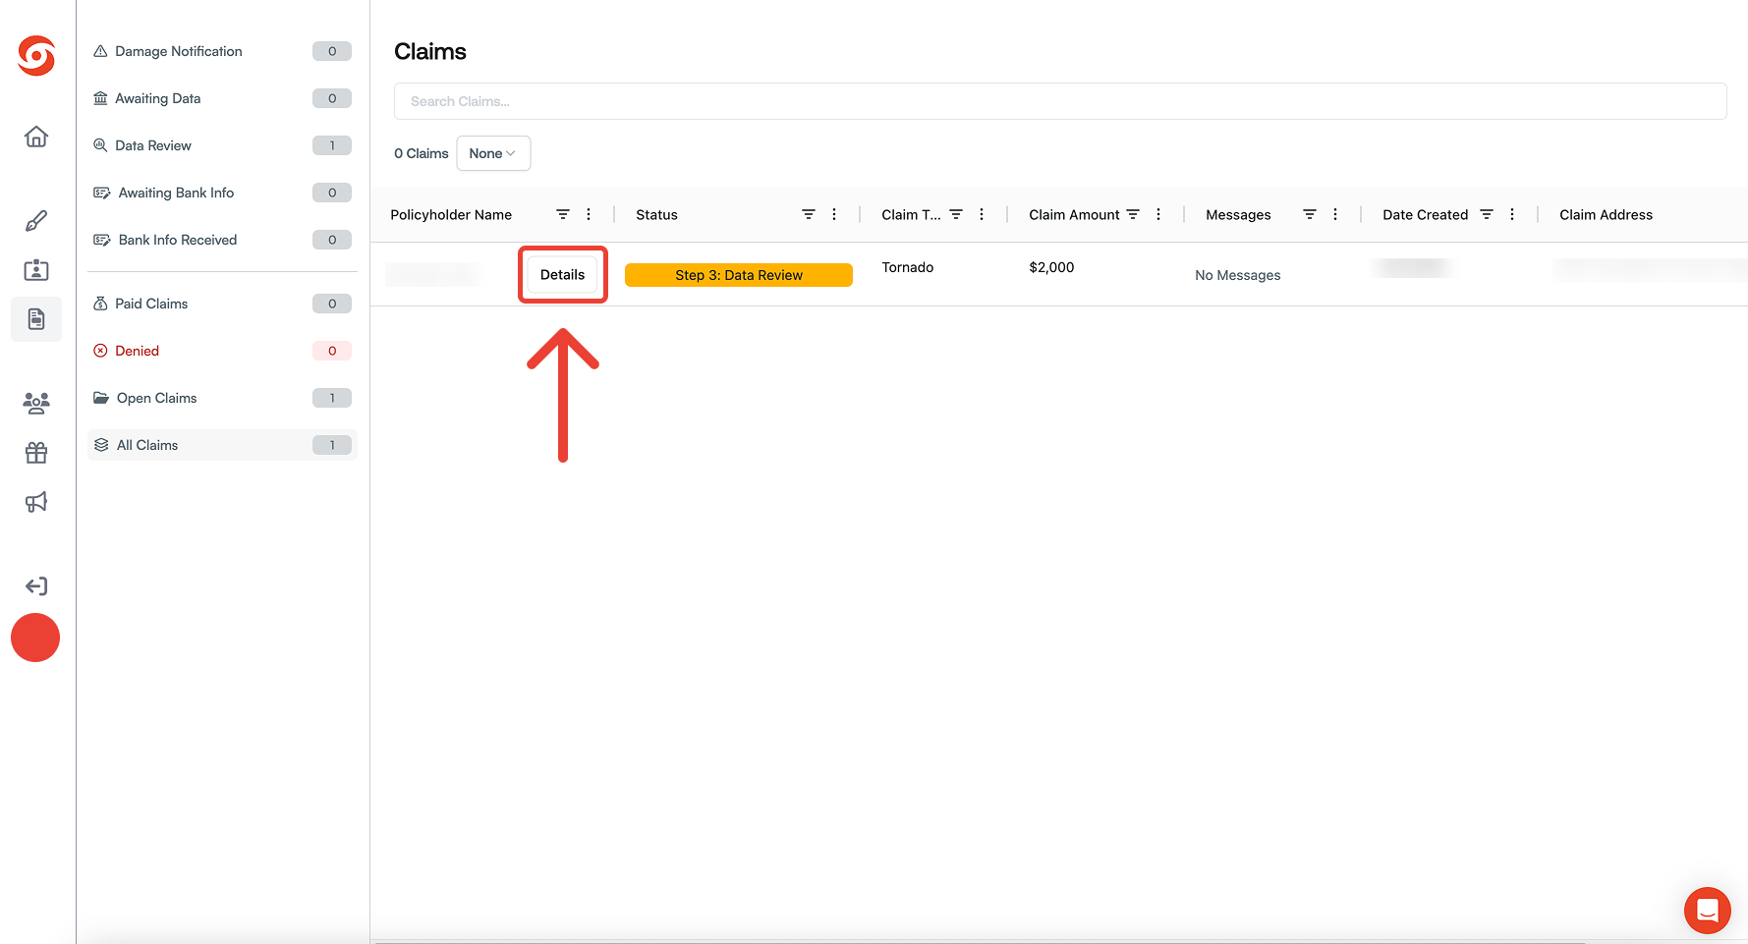The height and width of the screenshot is (944, 1748).
Task: Sort by Claim Address header
Action: [x=1606, y=215]
